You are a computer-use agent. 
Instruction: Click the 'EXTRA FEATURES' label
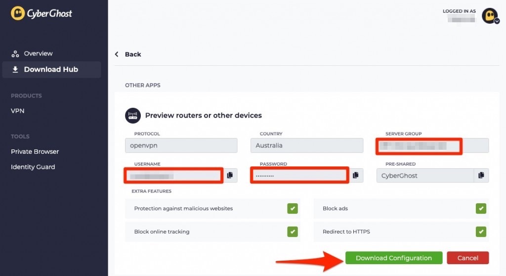click(x=151, y=191)
